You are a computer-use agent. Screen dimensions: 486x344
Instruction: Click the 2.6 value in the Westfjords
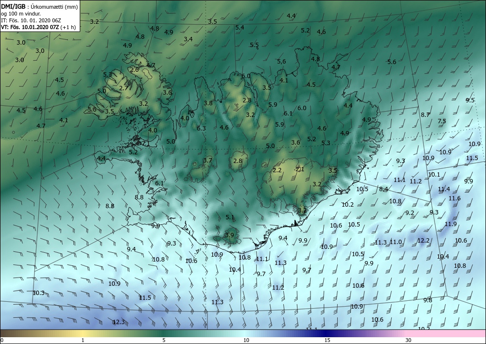pyautogui.click(x=134, y=69)
